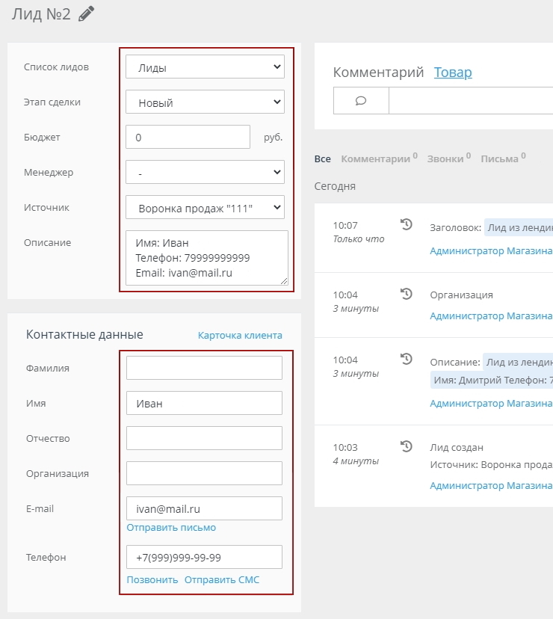Click the Фамилия text field
This screenshot has width=553, height=619.
click(x=204, y=368)
